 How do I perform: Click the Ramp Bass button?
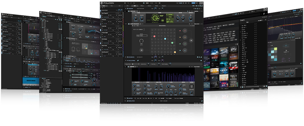(191, 86)
